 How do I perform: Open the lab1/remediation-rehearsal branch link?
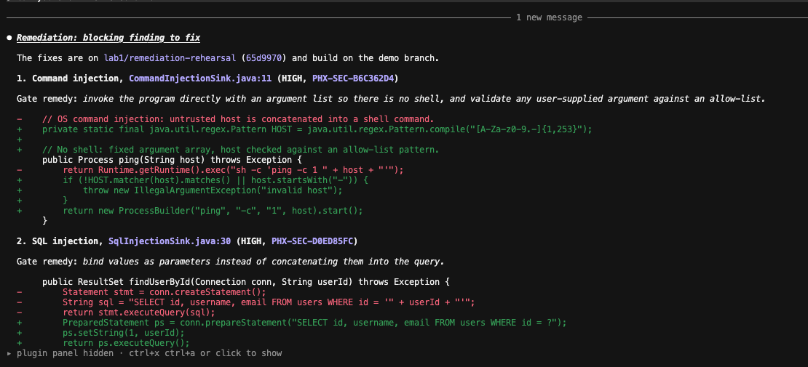(170, 58)
